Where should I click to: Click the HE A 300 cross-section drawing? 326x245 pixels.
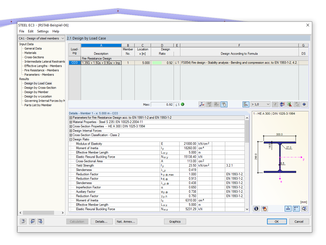coord(280,157)
